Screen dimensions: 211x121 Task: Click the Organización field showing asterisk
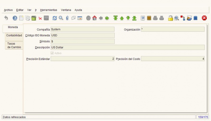pyautogui.click(x=173, y=29)
